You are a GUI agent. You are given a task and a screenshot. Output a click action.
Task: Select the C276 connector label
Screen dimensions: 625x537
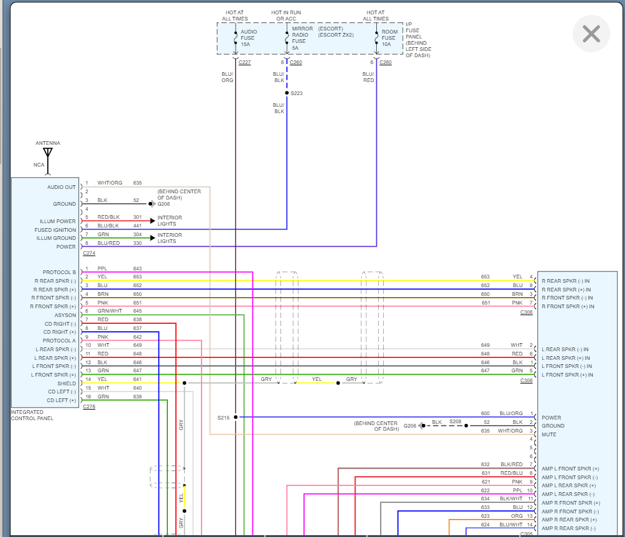[89, 406]
